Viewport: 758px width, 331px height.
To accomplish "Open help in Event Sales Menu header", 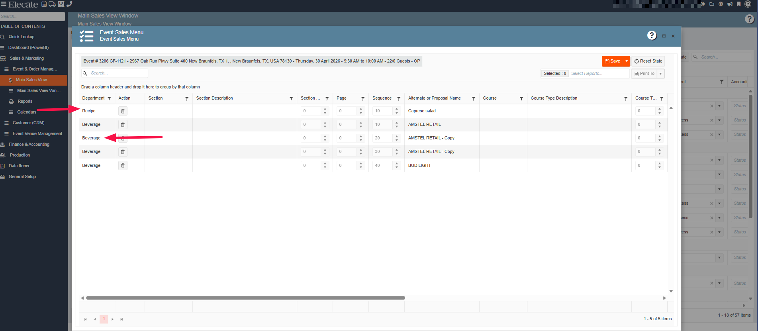I will coord(652,35).
